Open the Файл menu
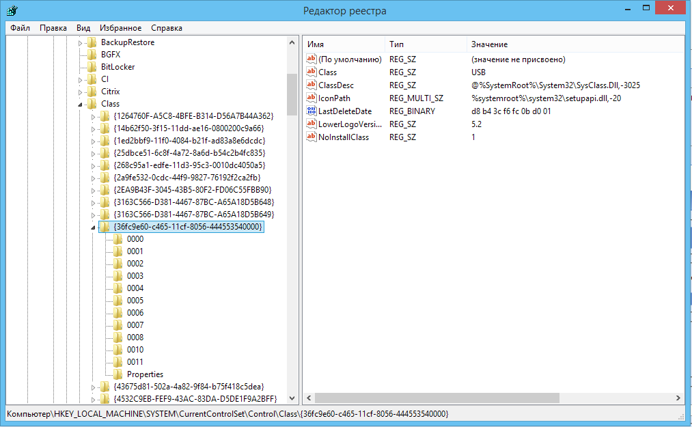This screenshot has width=692, height=427. [x=20, y=28]
